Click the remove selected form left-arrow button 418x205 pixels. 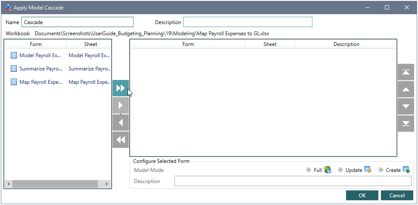[121, 122]
